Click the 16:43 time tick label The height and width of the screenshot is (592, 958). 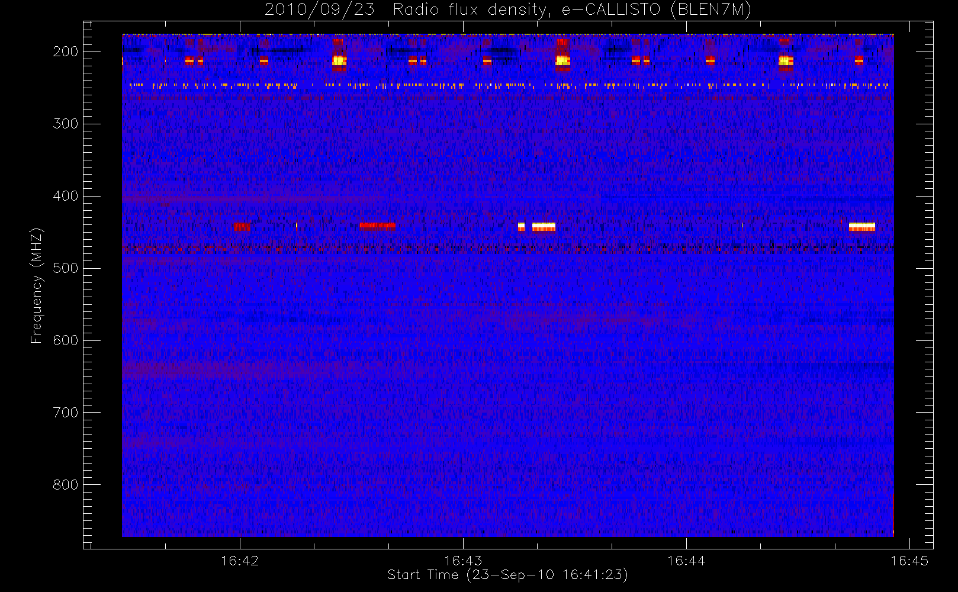point(463,561)
